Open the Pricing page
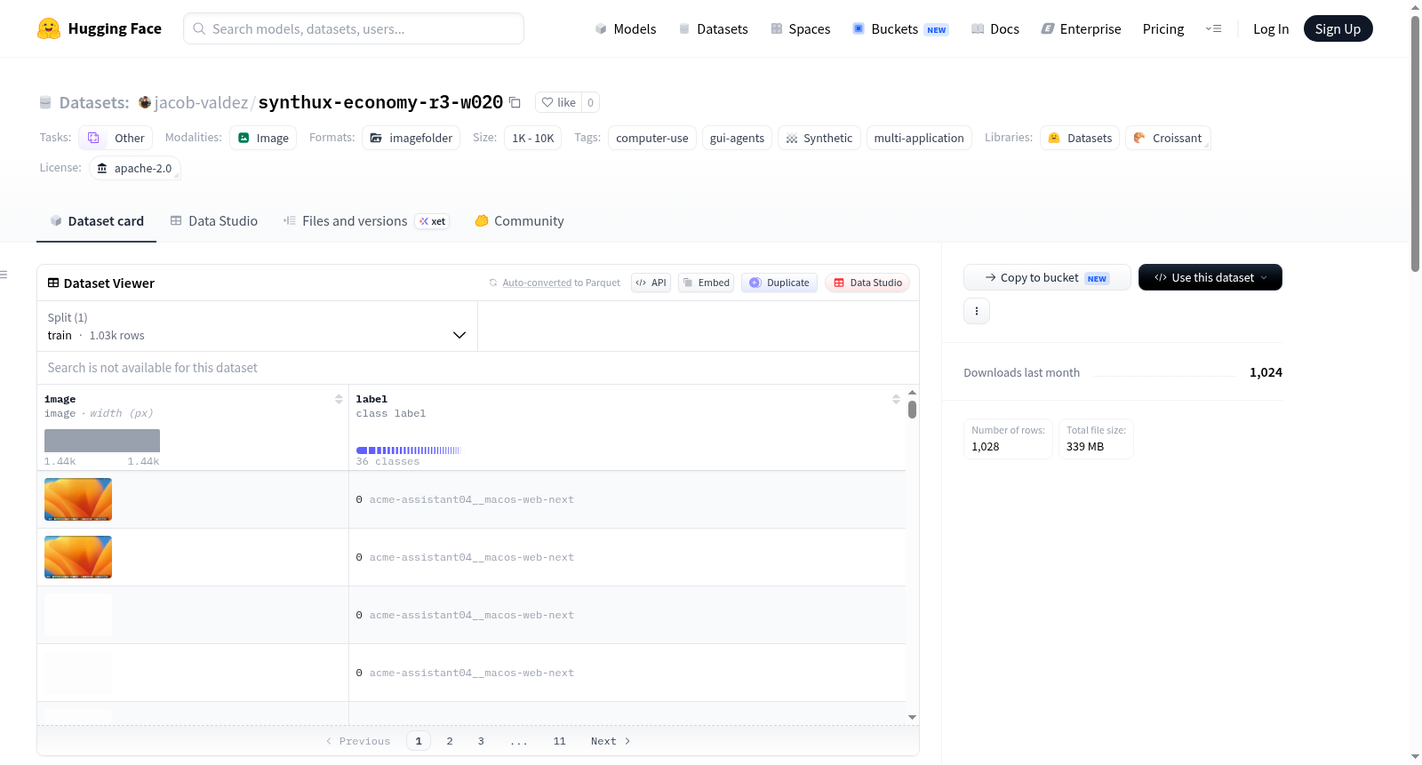Viewport: 1422px width, 765px height. 1163,29
